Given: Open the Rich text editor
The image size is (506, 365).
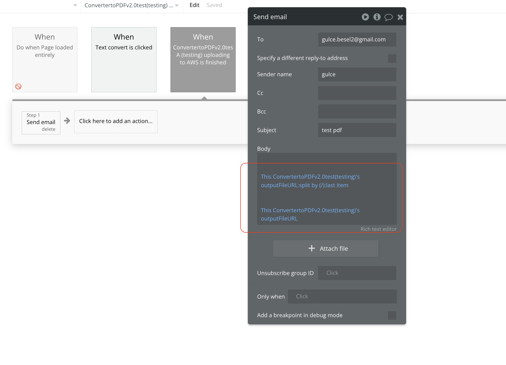Looking at the screenshot, I should (378, 229).
